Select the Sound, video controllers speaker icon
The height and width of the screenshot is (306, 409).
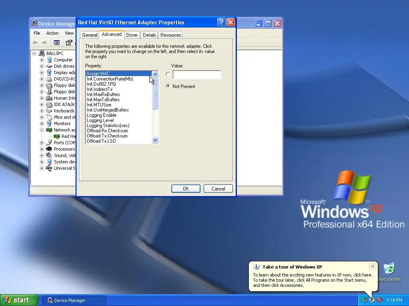(49, 155)
